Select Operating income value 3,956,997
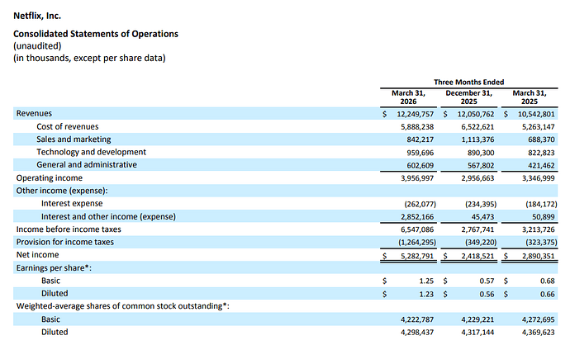This screenshot has height=345, width=570. point(417,178)
